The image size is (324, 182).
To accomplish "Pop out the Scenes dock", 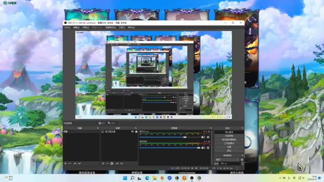I will [x=98, y=128].
